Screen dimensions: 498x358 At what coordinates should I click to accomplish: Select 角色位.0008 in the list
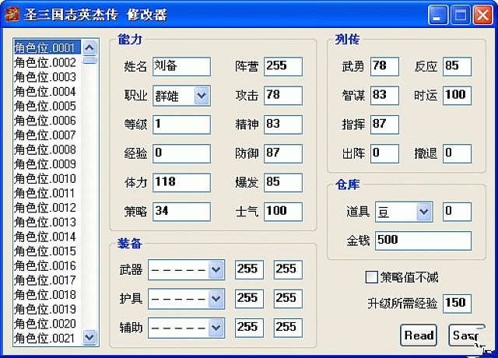47,149
